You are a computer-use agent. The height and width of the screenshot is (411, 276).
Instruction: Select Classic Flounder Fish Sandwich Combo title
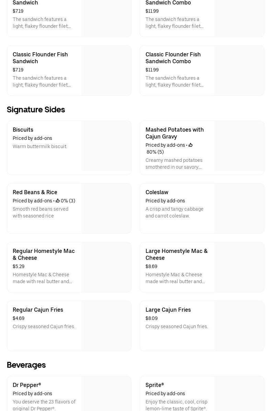pyautogui.click(x=173, y=58)
